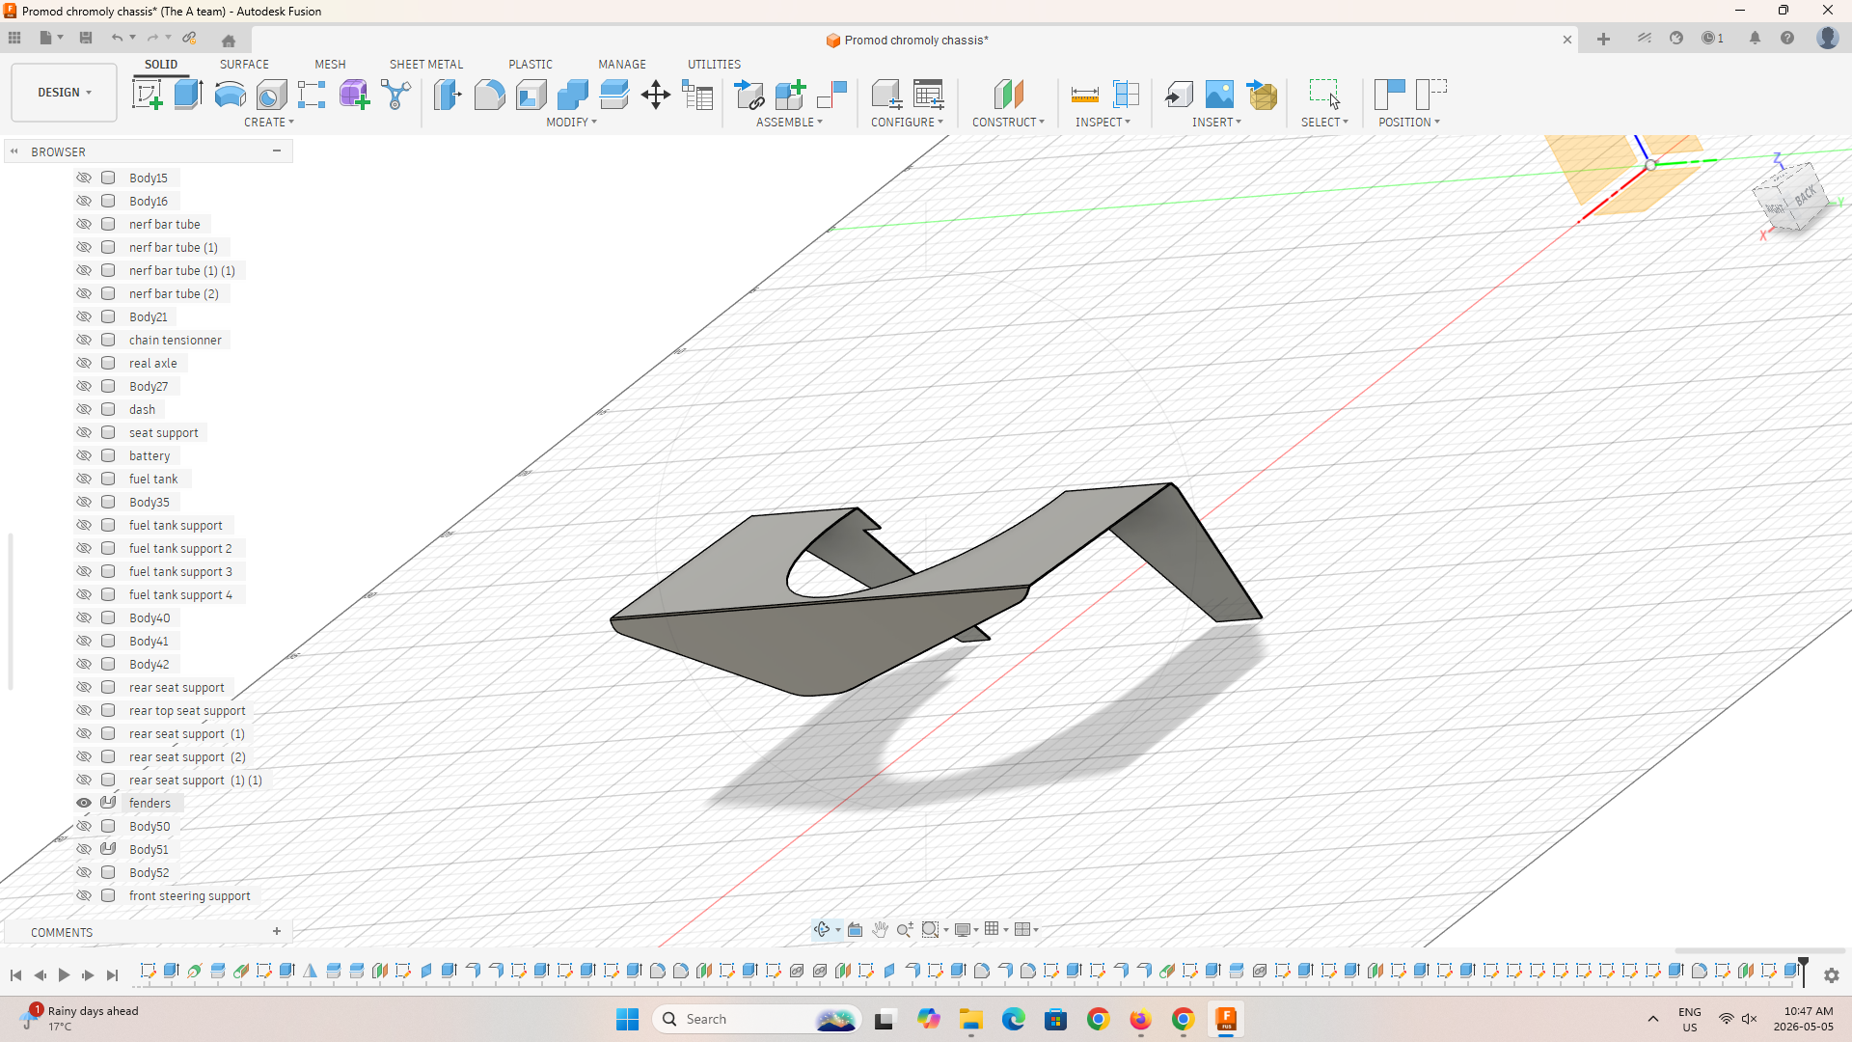Select the Shell tool

(531, 95)
